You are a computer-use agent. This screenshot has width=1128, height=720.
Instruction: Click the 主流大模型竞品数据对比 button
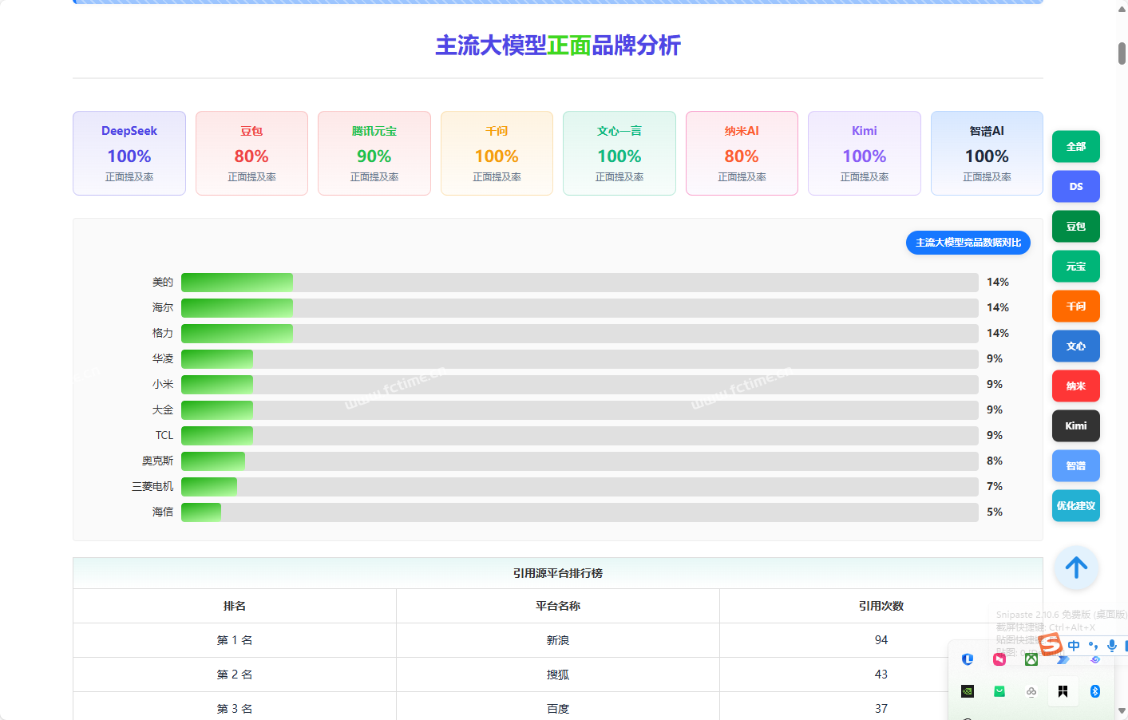(968, 243)
